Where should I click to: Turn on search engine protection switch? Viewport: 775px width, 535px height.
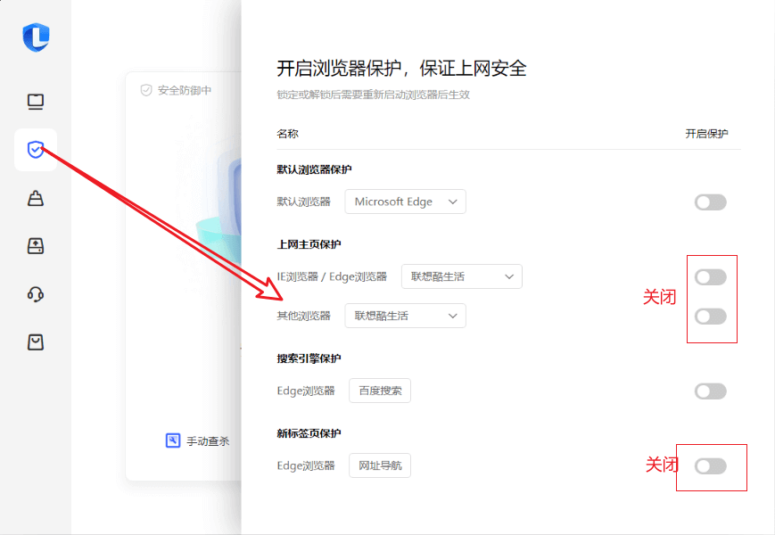pyautogui.click(x=710, y=391)
